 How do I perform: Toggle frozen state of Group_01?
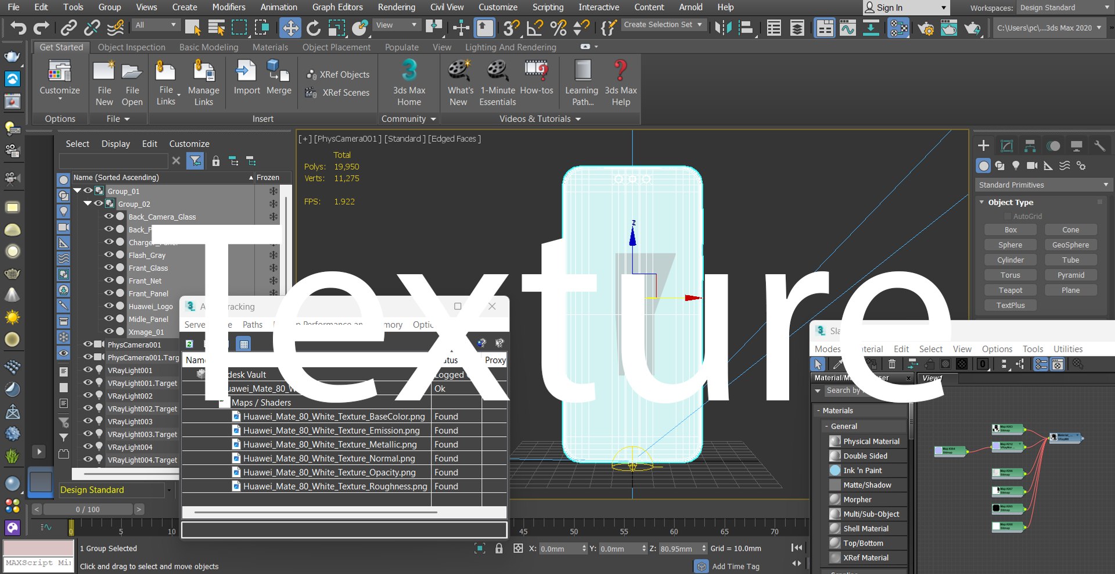click(x=273, y=191)
